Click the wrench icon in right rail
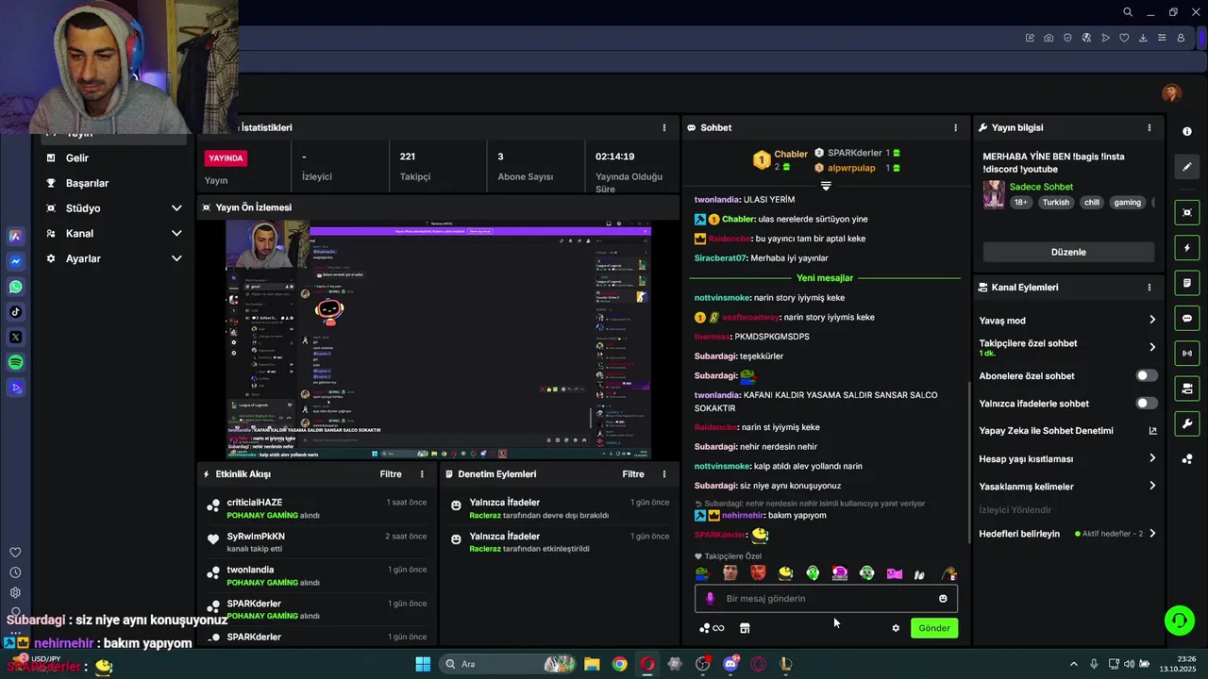The height and width of the screenshot is (679, 1208). pos(1187,423)
